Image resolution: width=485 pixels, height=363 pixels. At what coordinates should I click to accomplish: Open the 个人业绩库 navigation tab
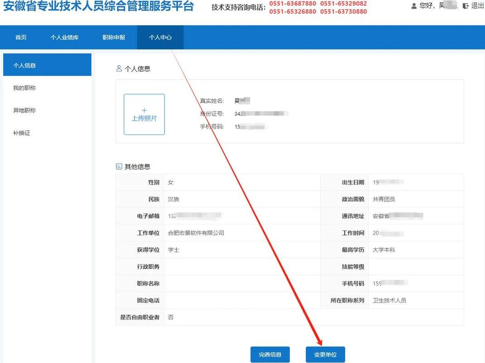[64, 38]
